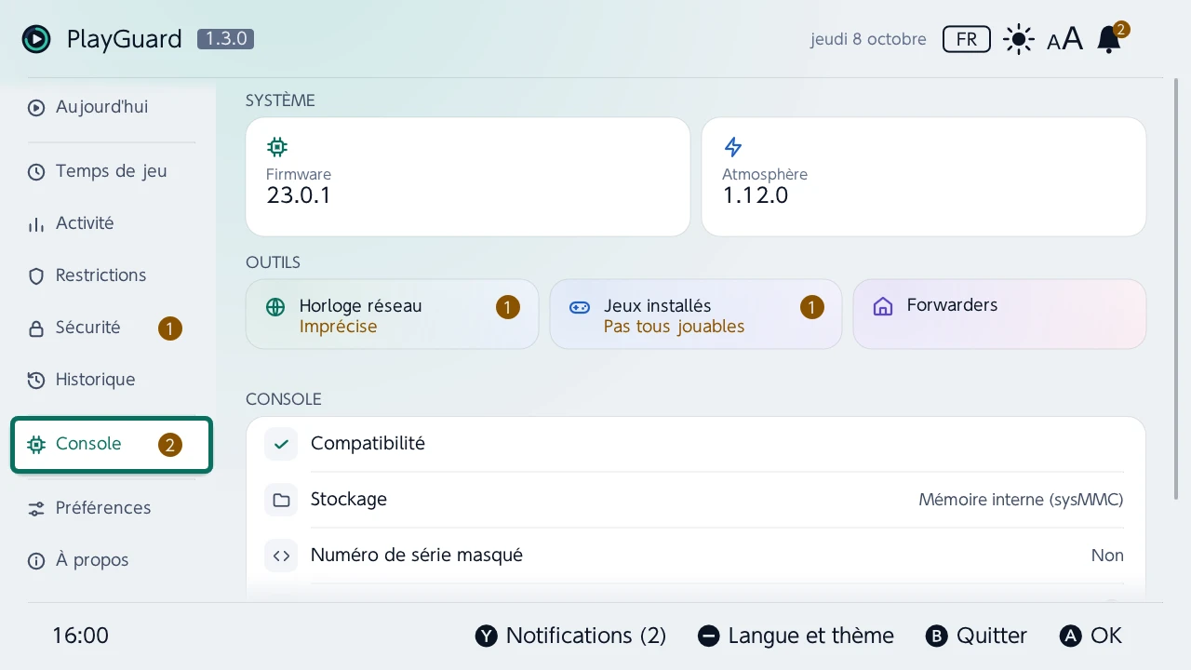The image size is (1191, 670).
Task: Toggle the Numéro de série masqué setting
Action: click(695, 556)
